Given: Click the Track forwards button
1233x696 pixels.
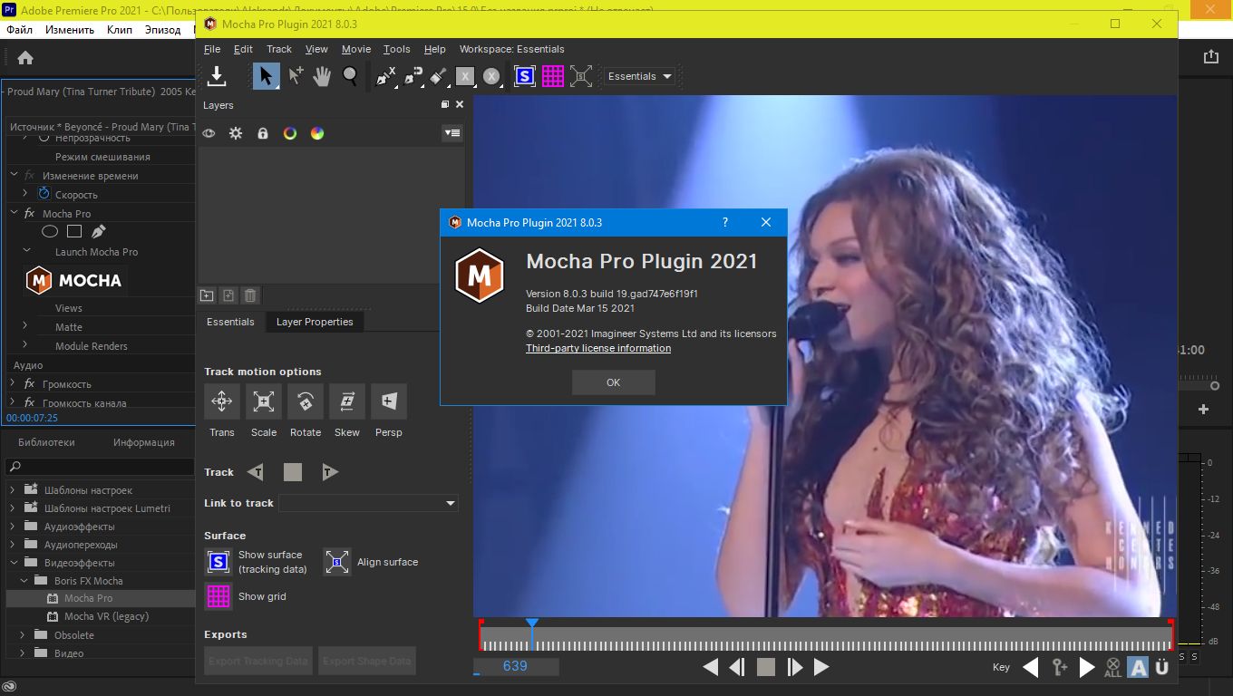Looking at the screenshot, I should [330, 472].
